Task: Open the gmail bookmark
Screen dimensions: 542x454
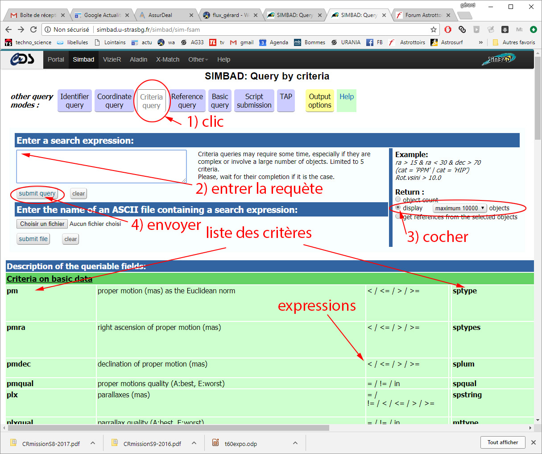Action: tap(242, 42)
